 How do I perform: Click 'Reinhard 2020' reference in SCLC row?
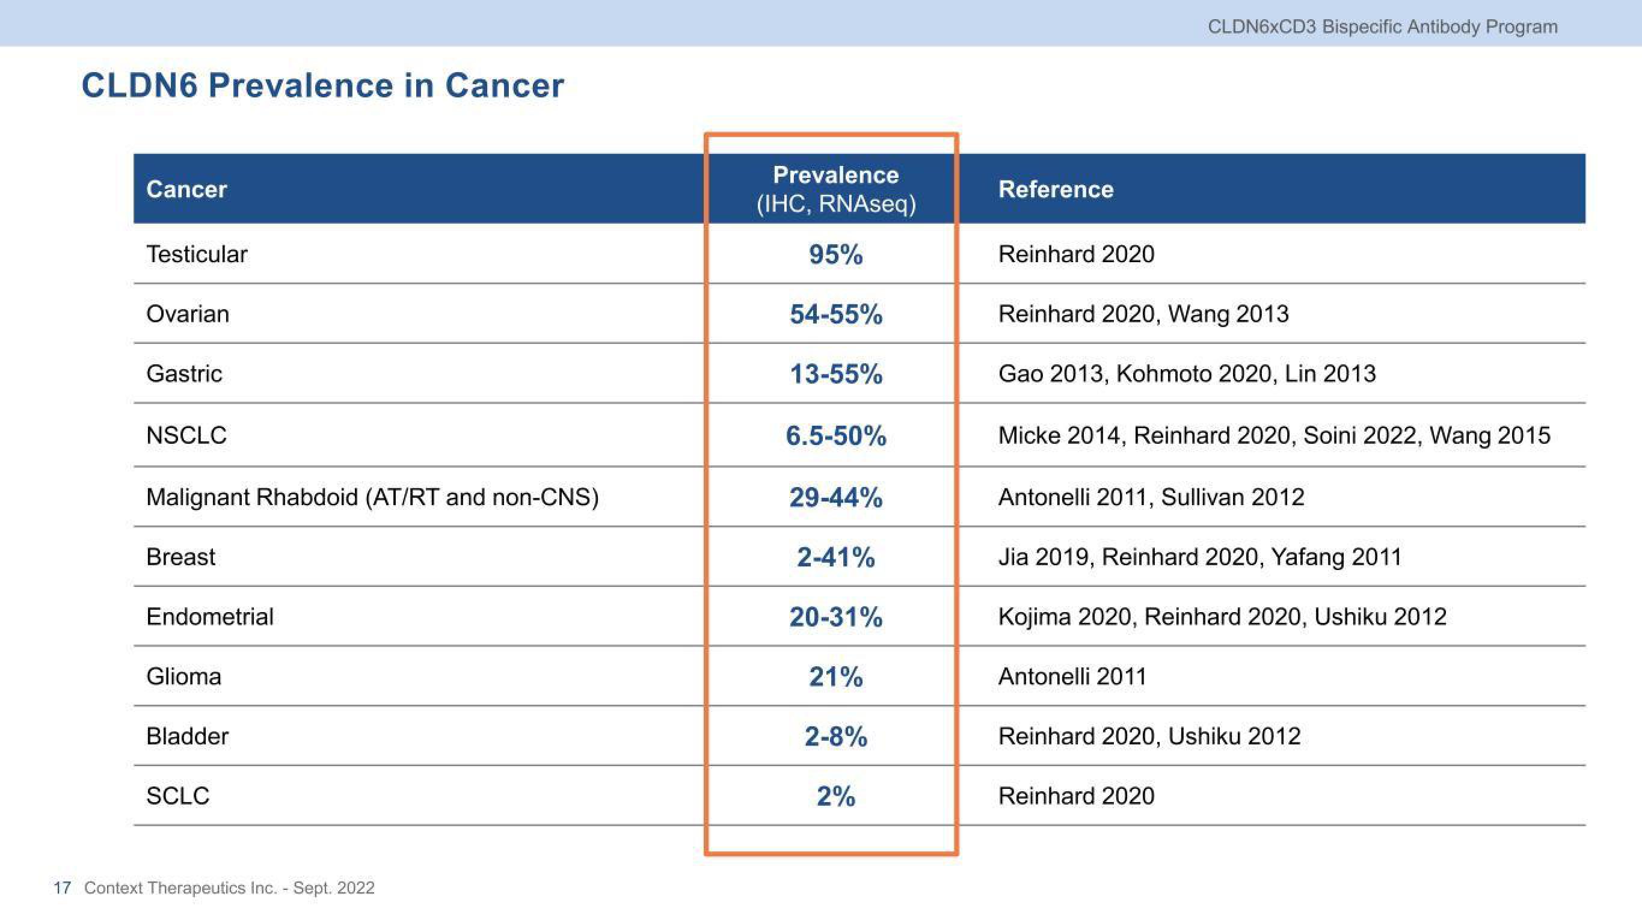point(1076,796)
